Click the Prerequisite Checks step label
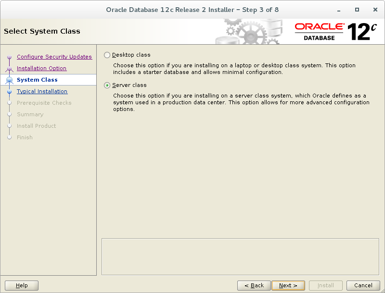This screenshot has width=385, height=293. coord(44,103)
